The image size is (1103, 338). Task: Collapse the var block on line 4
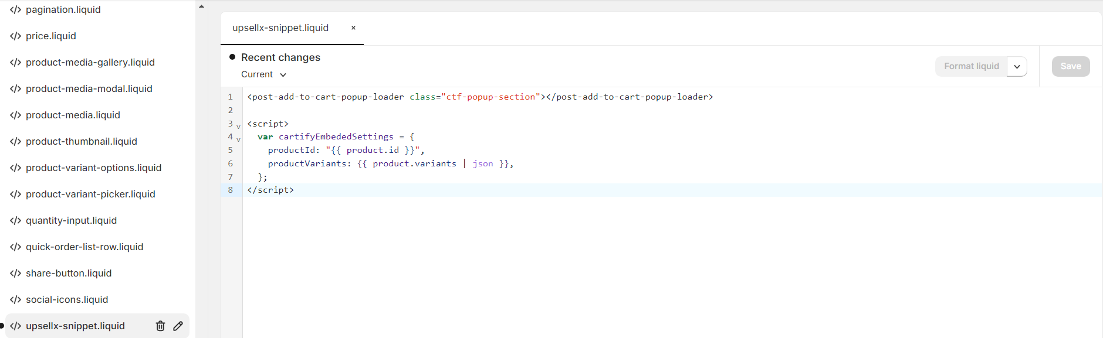(x=238, y=139)
